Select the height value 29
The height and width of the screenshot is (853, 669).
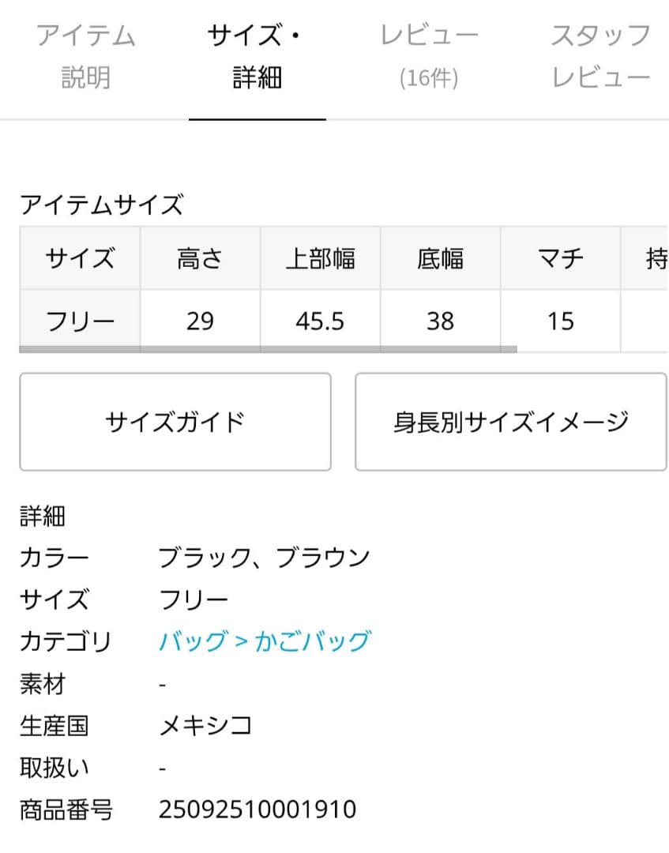200,320
